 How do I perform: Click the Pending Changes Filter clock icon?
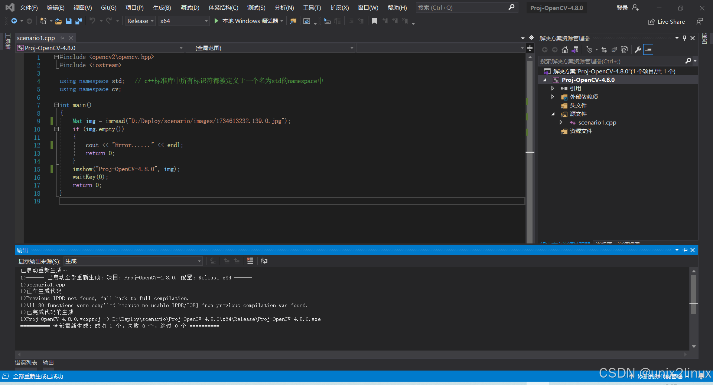point(589,50)
